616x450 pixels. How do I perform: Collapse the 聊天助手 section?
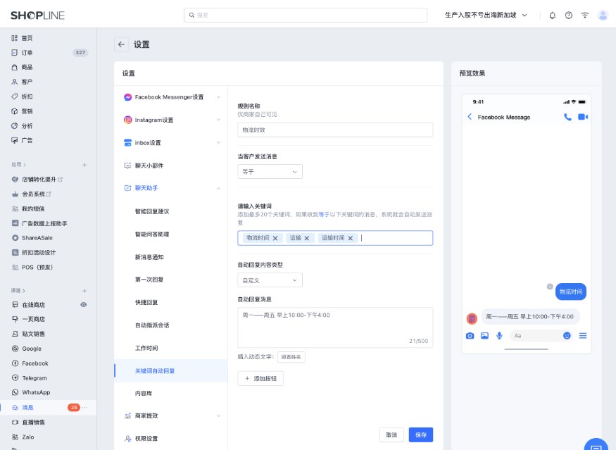[x=218, y=188]
